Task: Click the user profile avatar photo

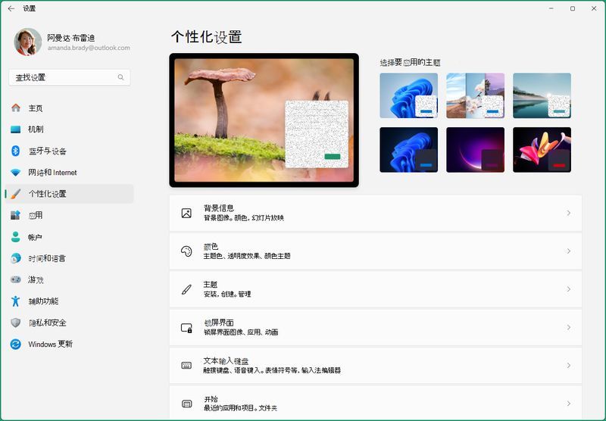Action: click(28, 42)
